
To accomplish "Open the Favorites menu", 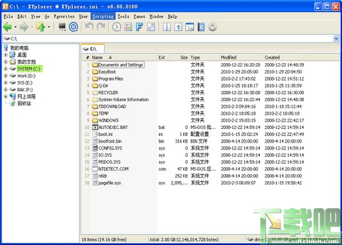I will (64, 16).
